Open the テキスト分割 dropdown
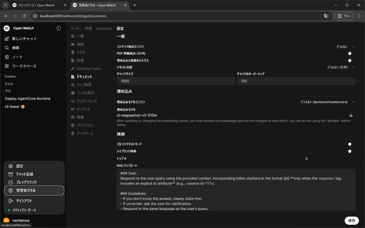 [x=341, y=67]
